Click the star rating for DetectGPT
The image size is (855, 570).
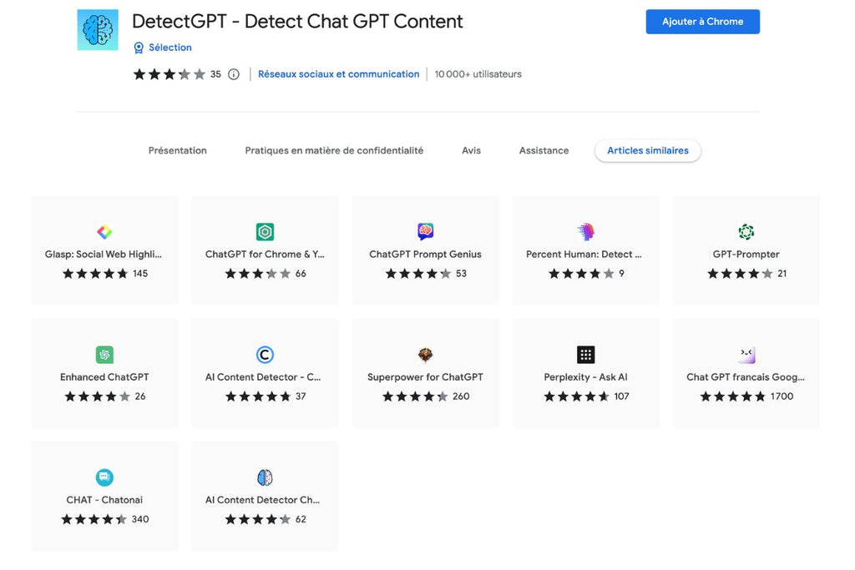[x=168, y=74]
